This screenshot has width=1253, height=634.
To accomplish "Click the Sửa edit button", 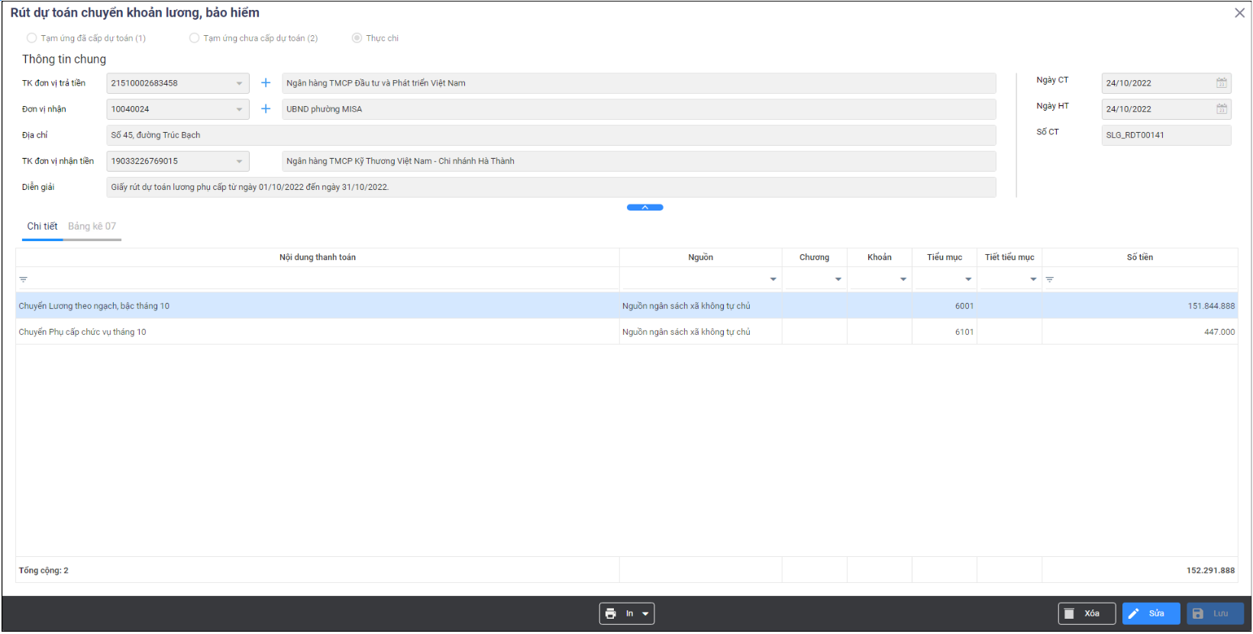I will tap(1150, 613).
